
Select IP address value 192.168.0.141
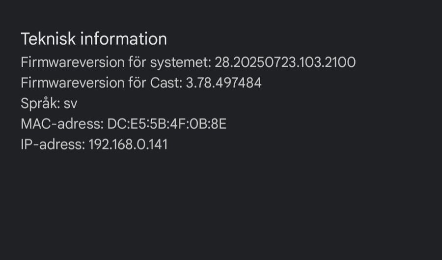pos(128,145)
